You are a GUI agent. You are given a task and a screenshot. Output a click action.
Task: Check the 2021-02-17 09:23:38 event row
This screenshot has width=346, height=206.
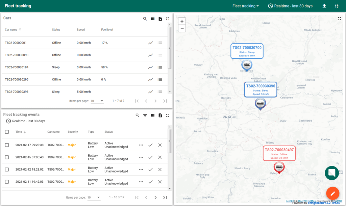click(x=7, y=145)
